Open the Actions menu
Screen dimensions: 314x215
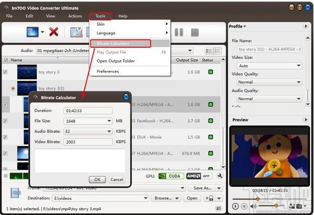point(75,16)
